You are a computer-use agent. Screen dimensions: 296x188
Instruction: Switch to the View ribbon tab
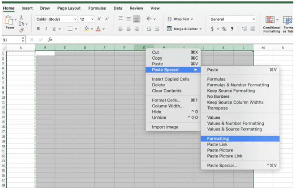click(x=155, y=8)
